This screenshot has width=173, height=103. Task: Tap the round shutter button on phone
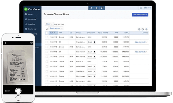click(18, 91)
